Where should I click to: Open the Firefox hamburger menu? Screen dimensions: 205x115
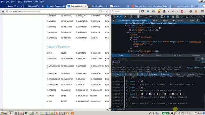point(202,11)
